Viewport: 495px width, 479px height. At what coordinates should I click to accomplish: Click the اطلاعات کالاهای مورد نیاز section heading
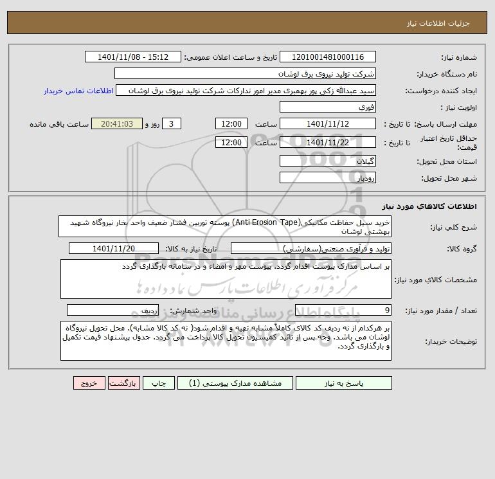[x=429, y=206]
